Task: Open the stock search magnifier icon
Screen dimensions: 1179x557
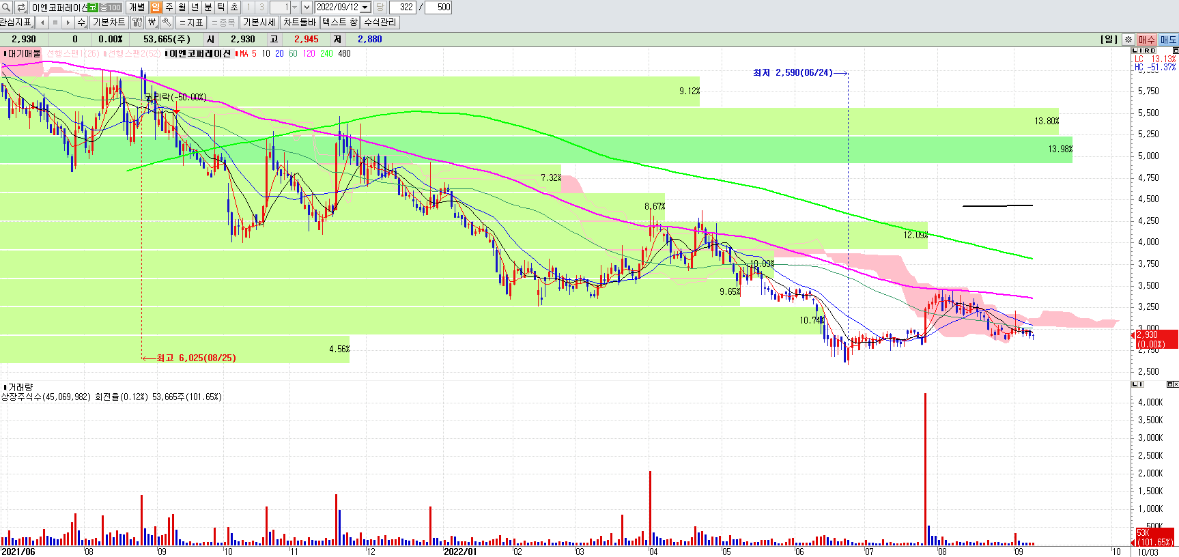Action: (6, 7)
